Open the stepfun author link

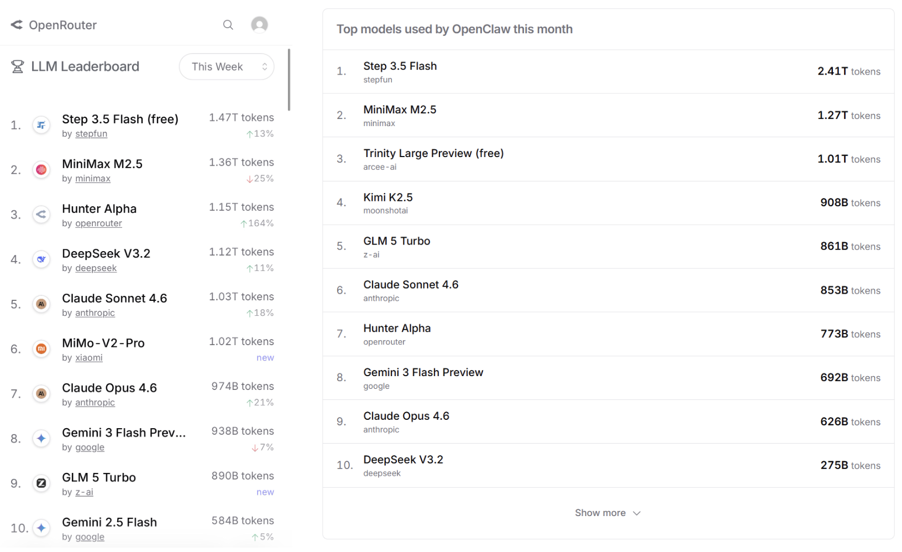tap(91, 134)
